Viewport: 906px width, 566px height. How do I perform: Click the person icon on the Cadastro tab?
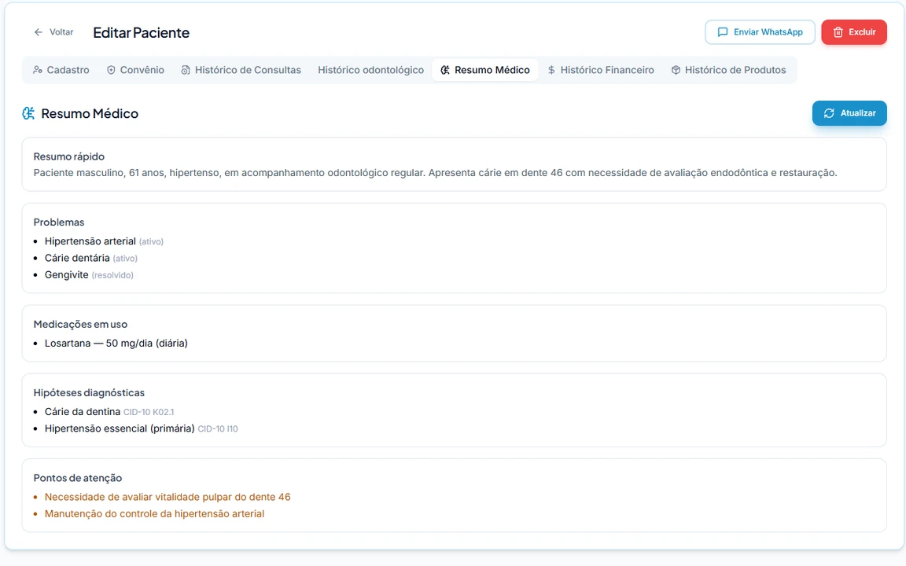[x=38, y=70]
